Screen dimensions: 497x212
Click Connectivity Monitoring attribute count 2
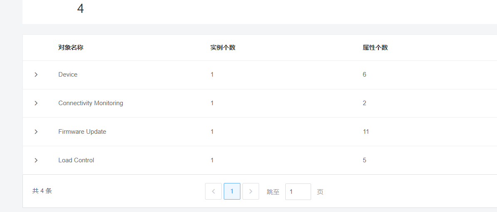click(364, 103)
